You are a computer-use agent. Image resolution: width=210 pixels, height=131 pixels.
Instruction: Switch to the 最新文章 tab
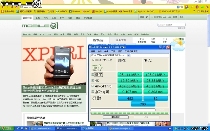[121, 40]
